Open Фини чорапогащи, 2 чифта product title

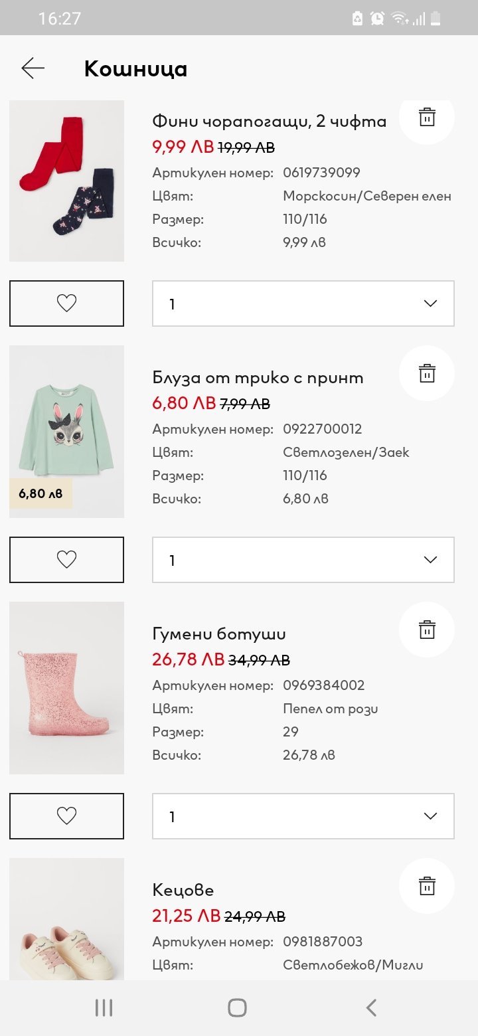[269, 122]
